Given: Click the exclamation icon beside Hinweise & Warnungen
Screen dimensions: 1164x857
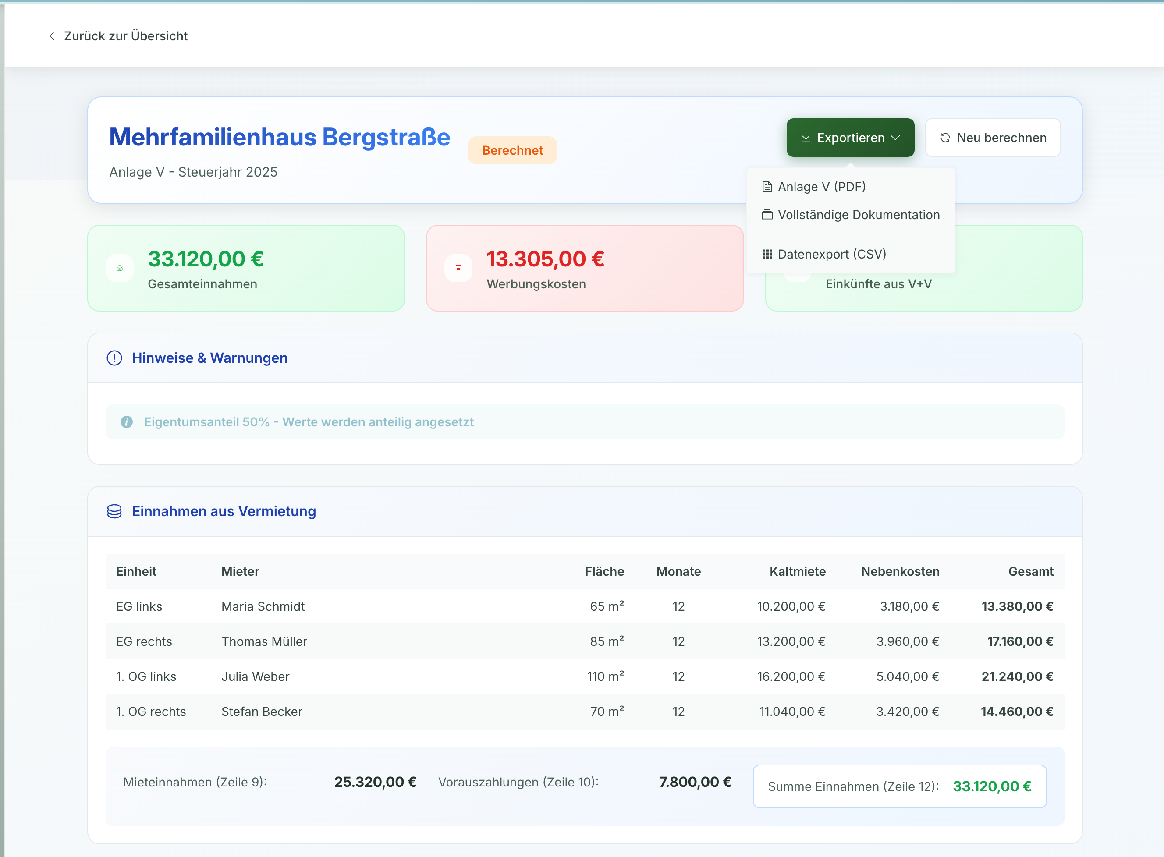Looking at the screenshot, I should 114,358.
